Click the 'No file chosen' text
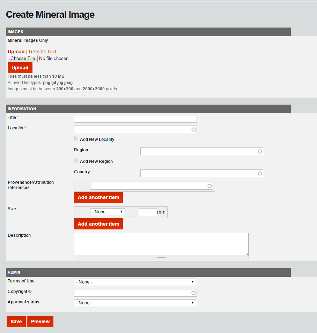The width and height of the screenshot is (317, 333). point(54,58)
